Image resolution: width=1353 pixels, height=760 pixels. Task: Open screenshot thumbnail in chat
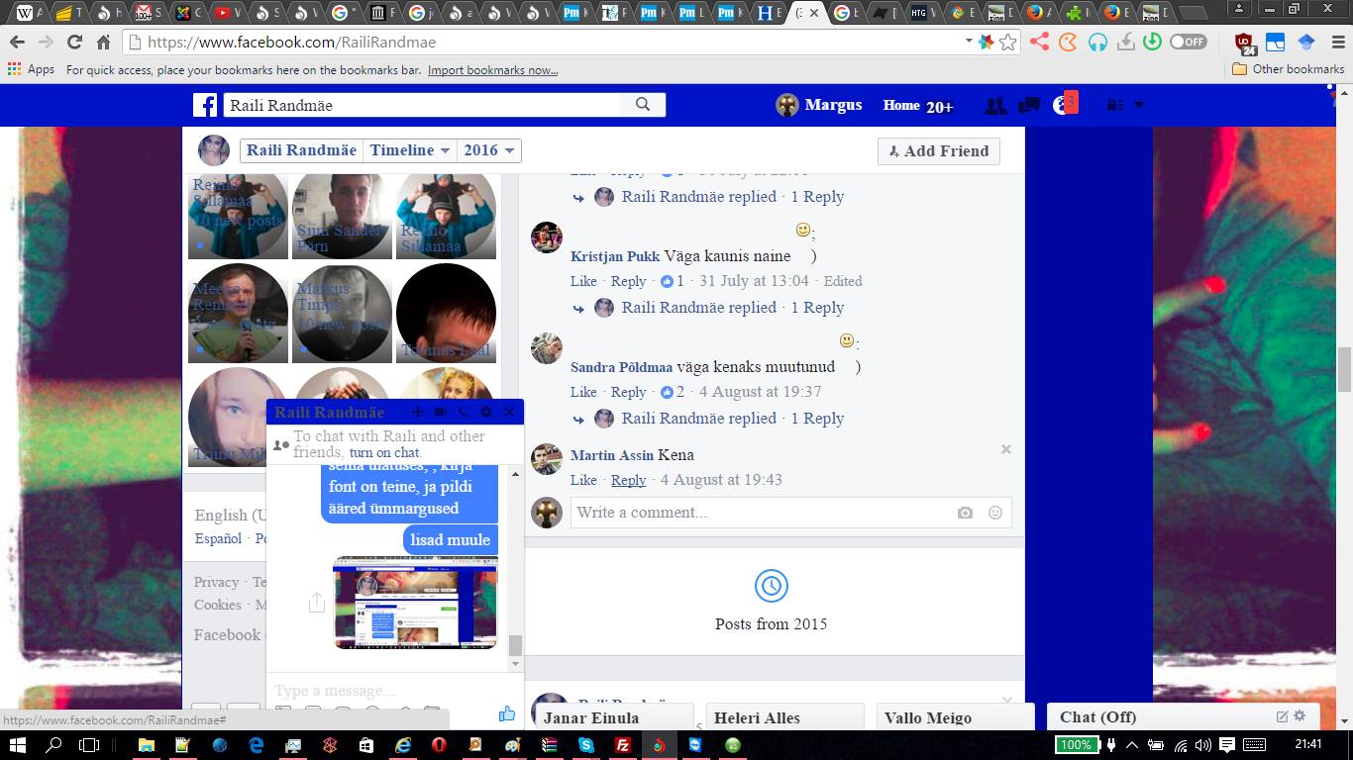tap(415, 602)
